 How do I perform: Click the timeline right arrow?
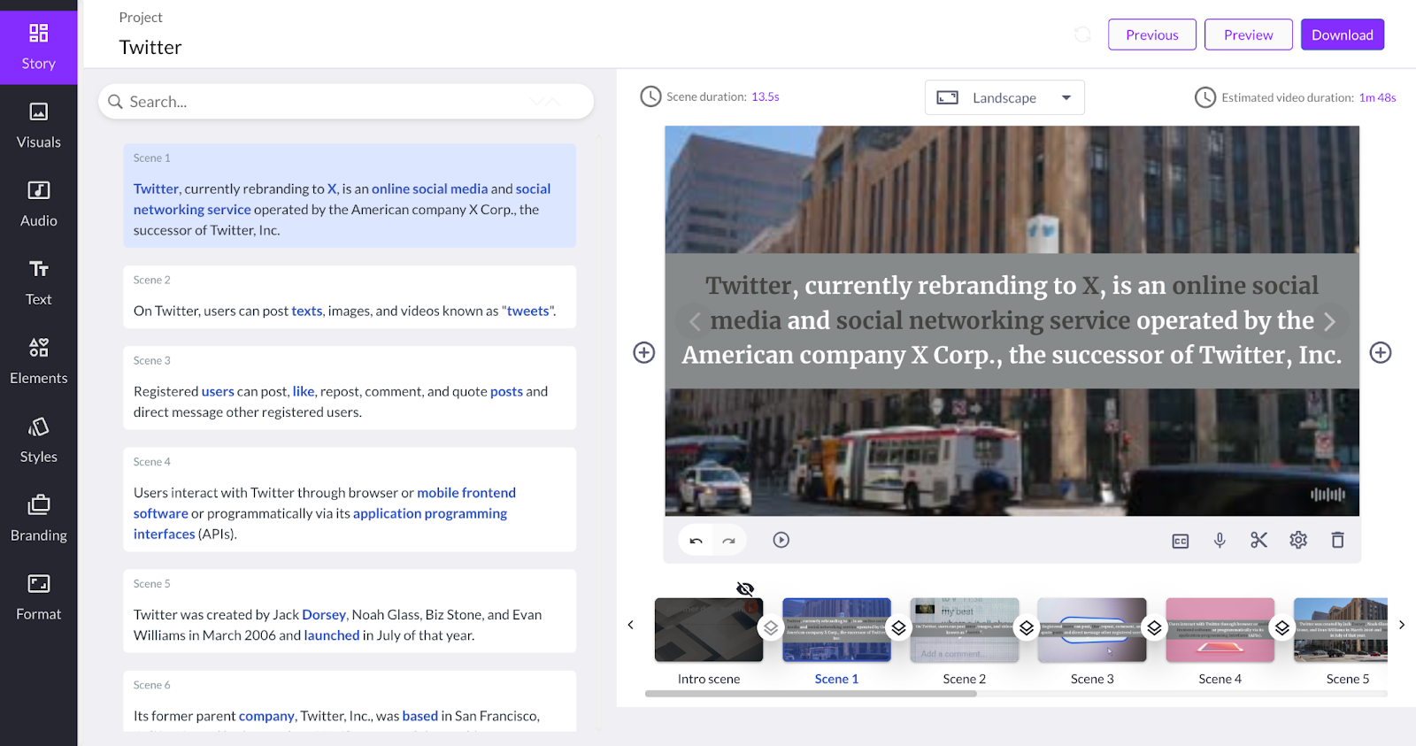coord(1402,625)
